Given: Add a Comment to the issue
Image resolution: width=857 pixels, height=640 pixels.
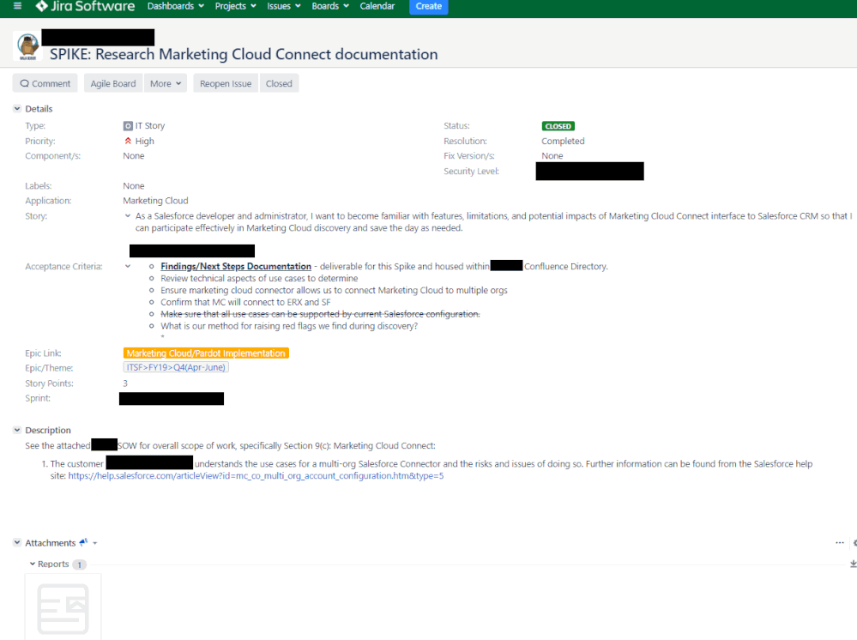Looking at the screenshot, I should point(45,83).
